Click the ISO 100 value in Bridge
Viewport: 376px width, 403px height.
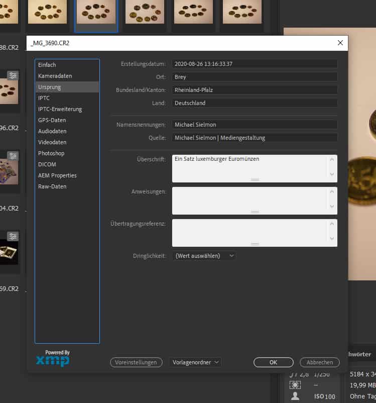coord(325,396)
